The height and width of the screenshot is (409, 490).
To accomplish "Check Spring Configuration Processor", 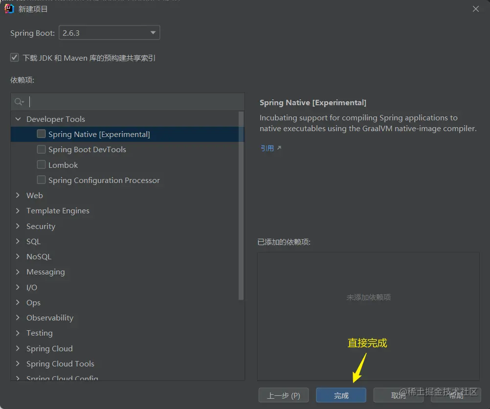I will click(x=41, y=180).
